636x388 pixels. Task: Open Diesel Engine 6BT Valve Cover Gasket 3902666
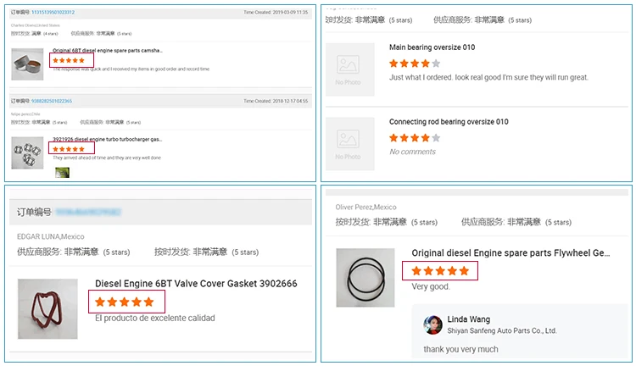click(x=196, y=284)
